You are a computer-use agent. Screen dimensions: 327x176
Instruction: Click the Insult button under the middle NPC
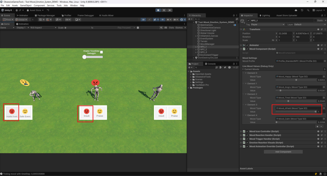[86, 113]
